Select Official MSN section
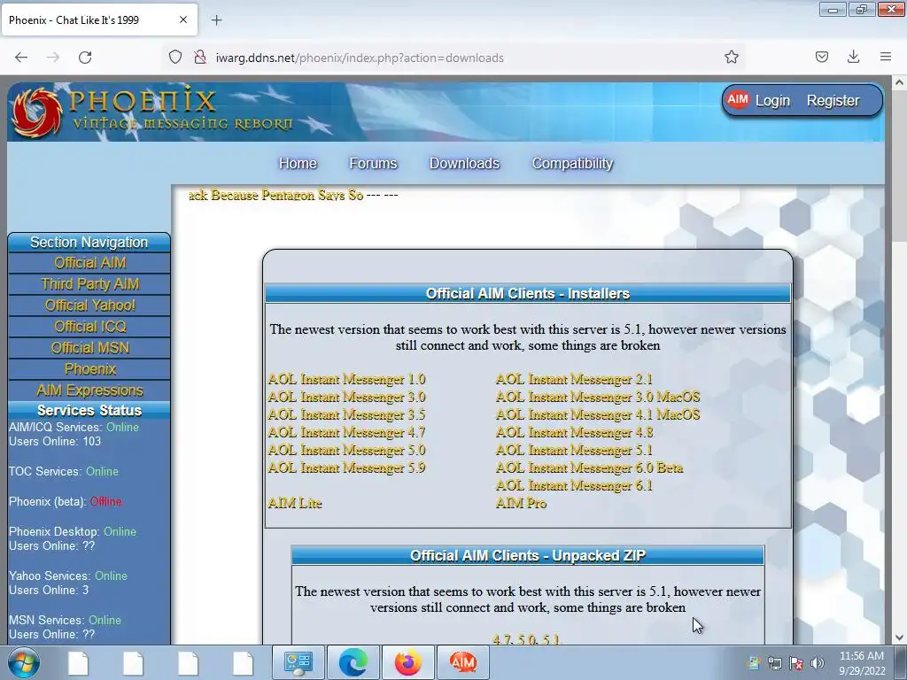 pyautogui.click(x=89, y=348)
